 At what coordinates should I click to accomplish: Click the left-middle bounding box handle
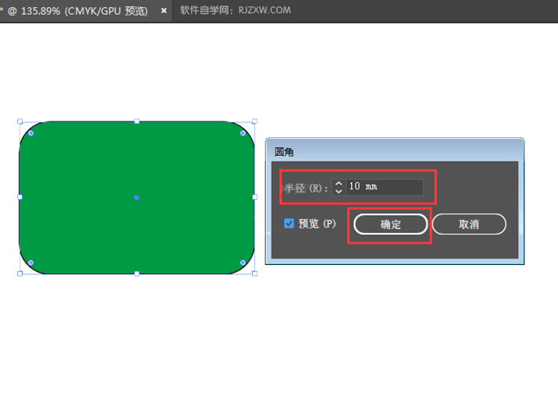tap(20, 197)
